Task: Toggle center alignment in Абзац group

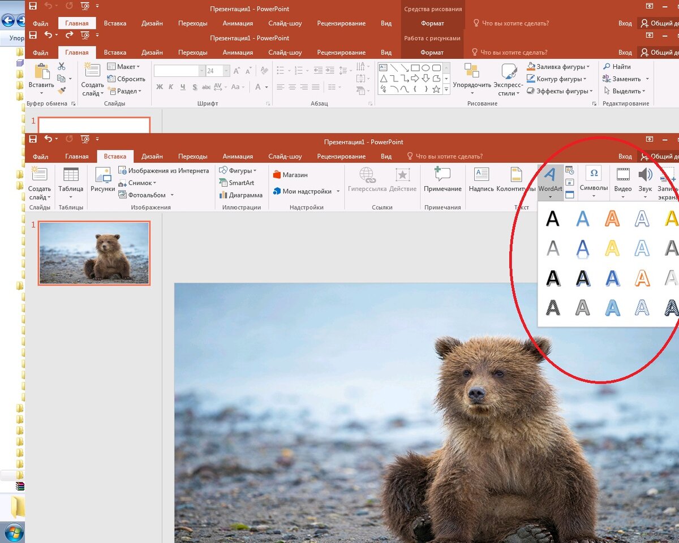Action: pyautogui.click(x=293, y=87)
